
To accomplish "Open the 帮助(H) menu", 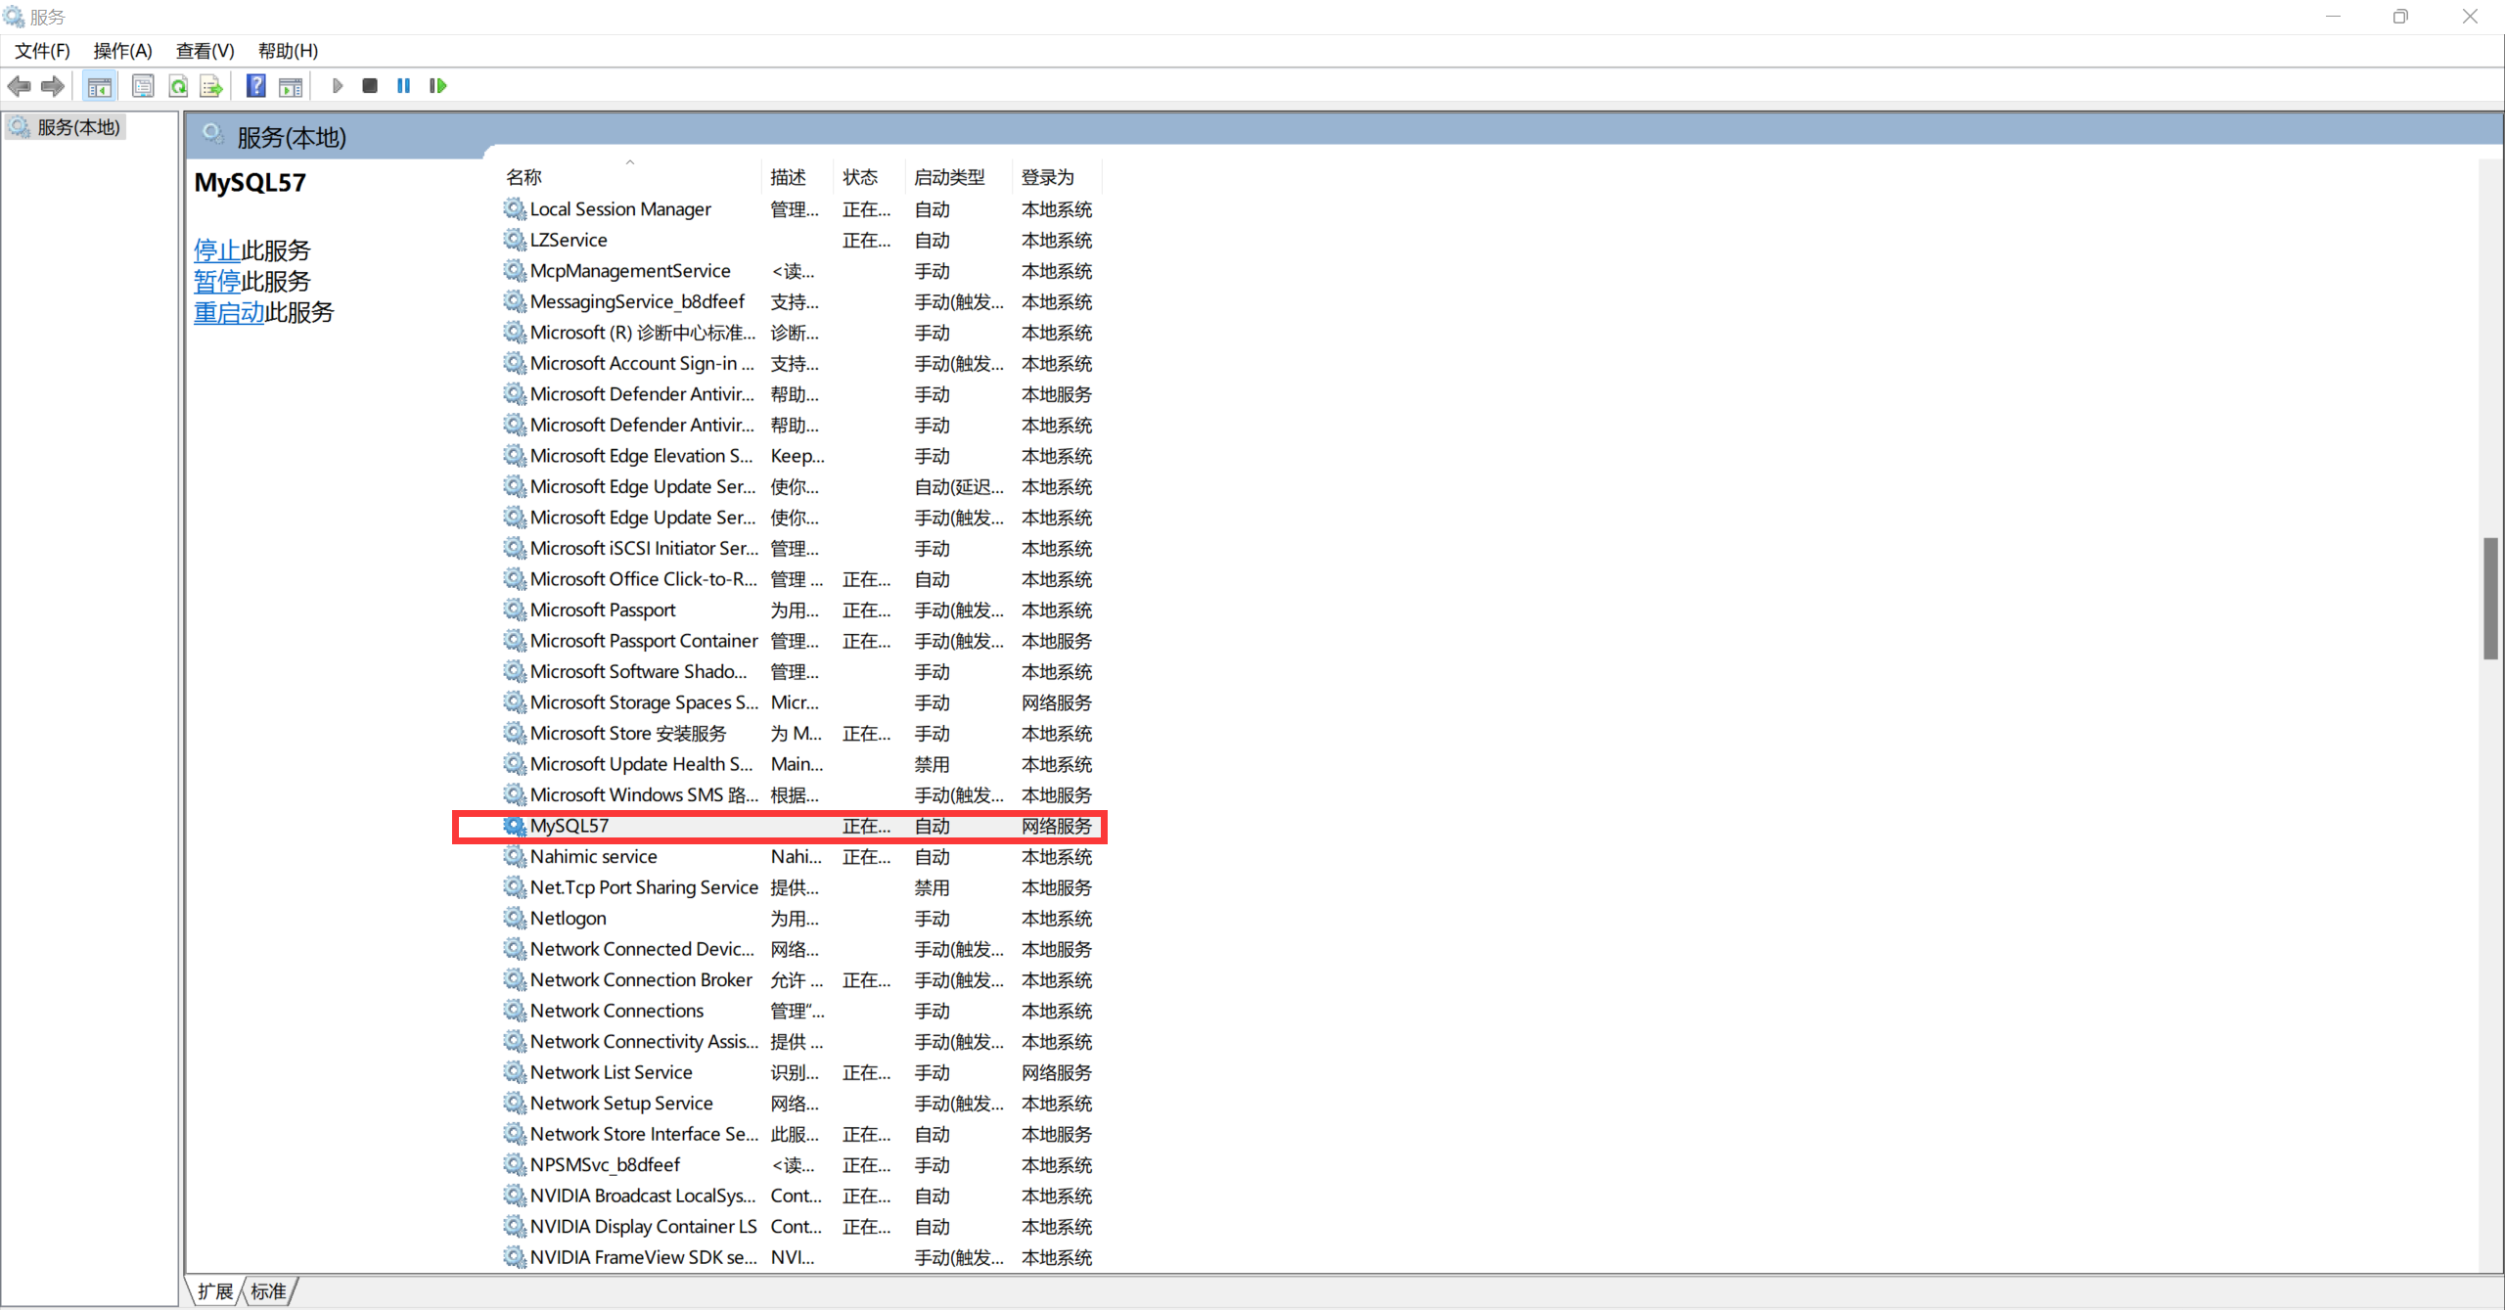I will tap(288, 51).
